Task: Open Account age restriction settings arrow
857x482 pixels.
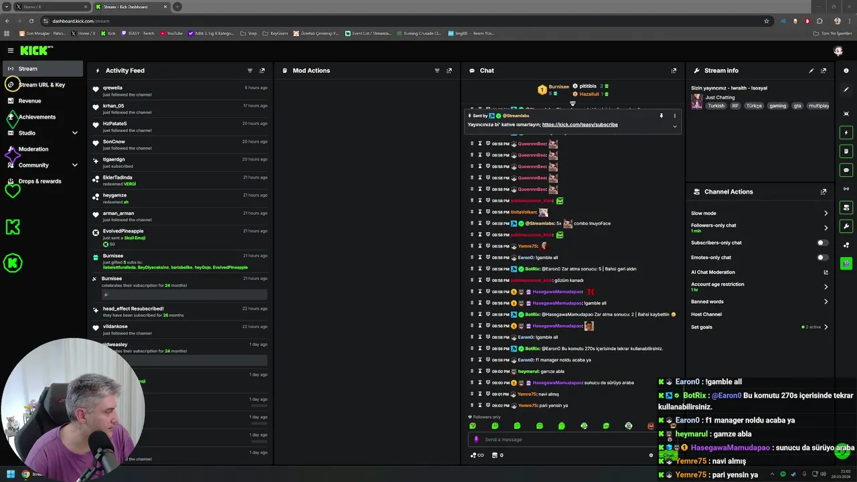Action: pyautogui.click(x=826, y=287)
